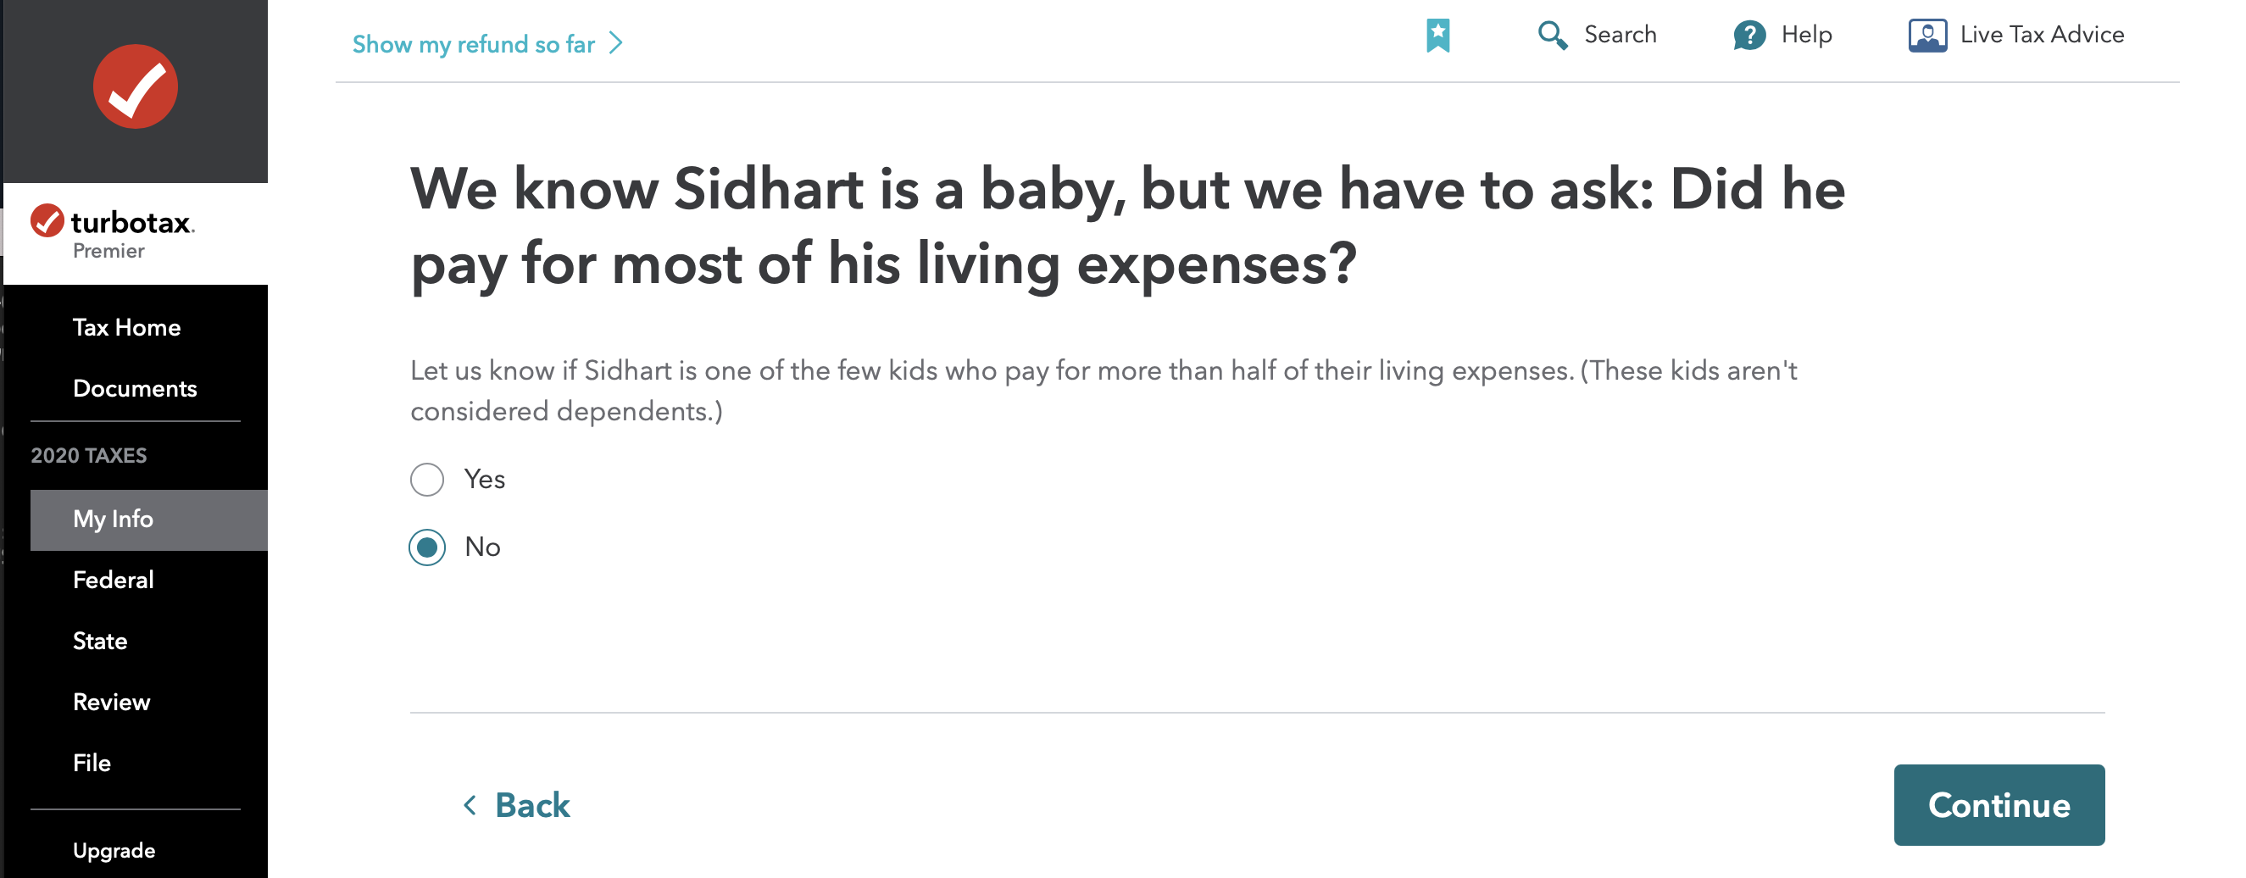Open Tax Home in sidebar
The image size is (2246, 878).
(126, 328)
